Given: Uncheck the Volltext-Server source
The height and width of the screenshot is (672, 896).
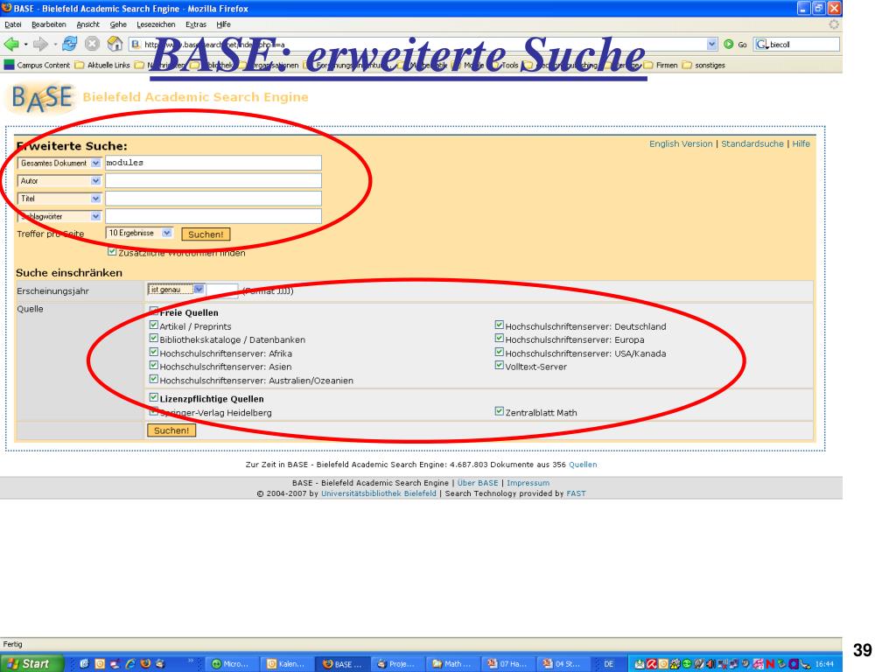Looking at the screenshot, I should tap(500, 365).
